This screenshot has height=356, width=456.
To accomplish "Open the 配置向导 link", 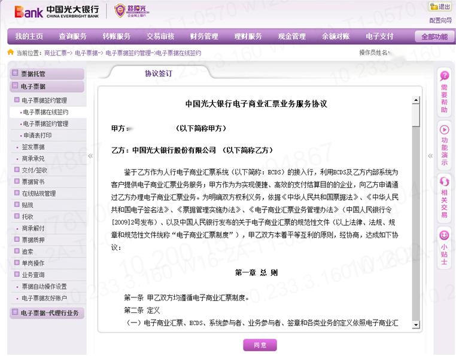I will tap(440, 20).
